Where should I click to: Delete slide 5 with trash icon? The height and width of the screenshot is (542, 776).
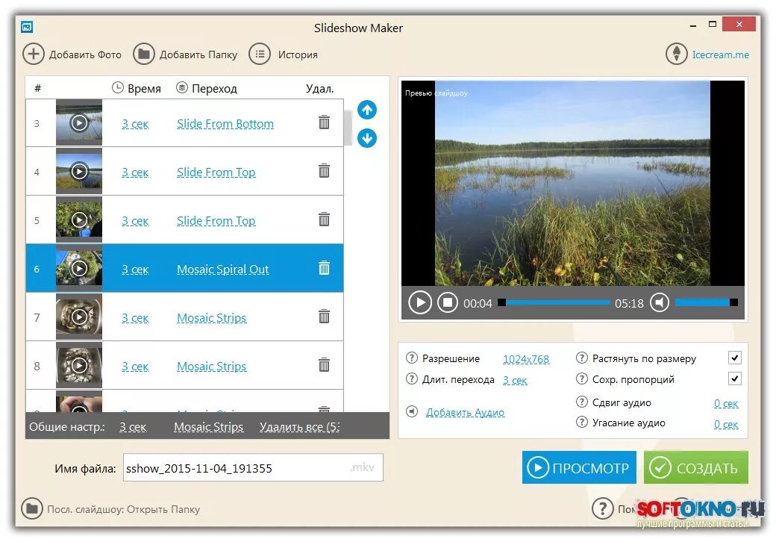coord(324,219)
